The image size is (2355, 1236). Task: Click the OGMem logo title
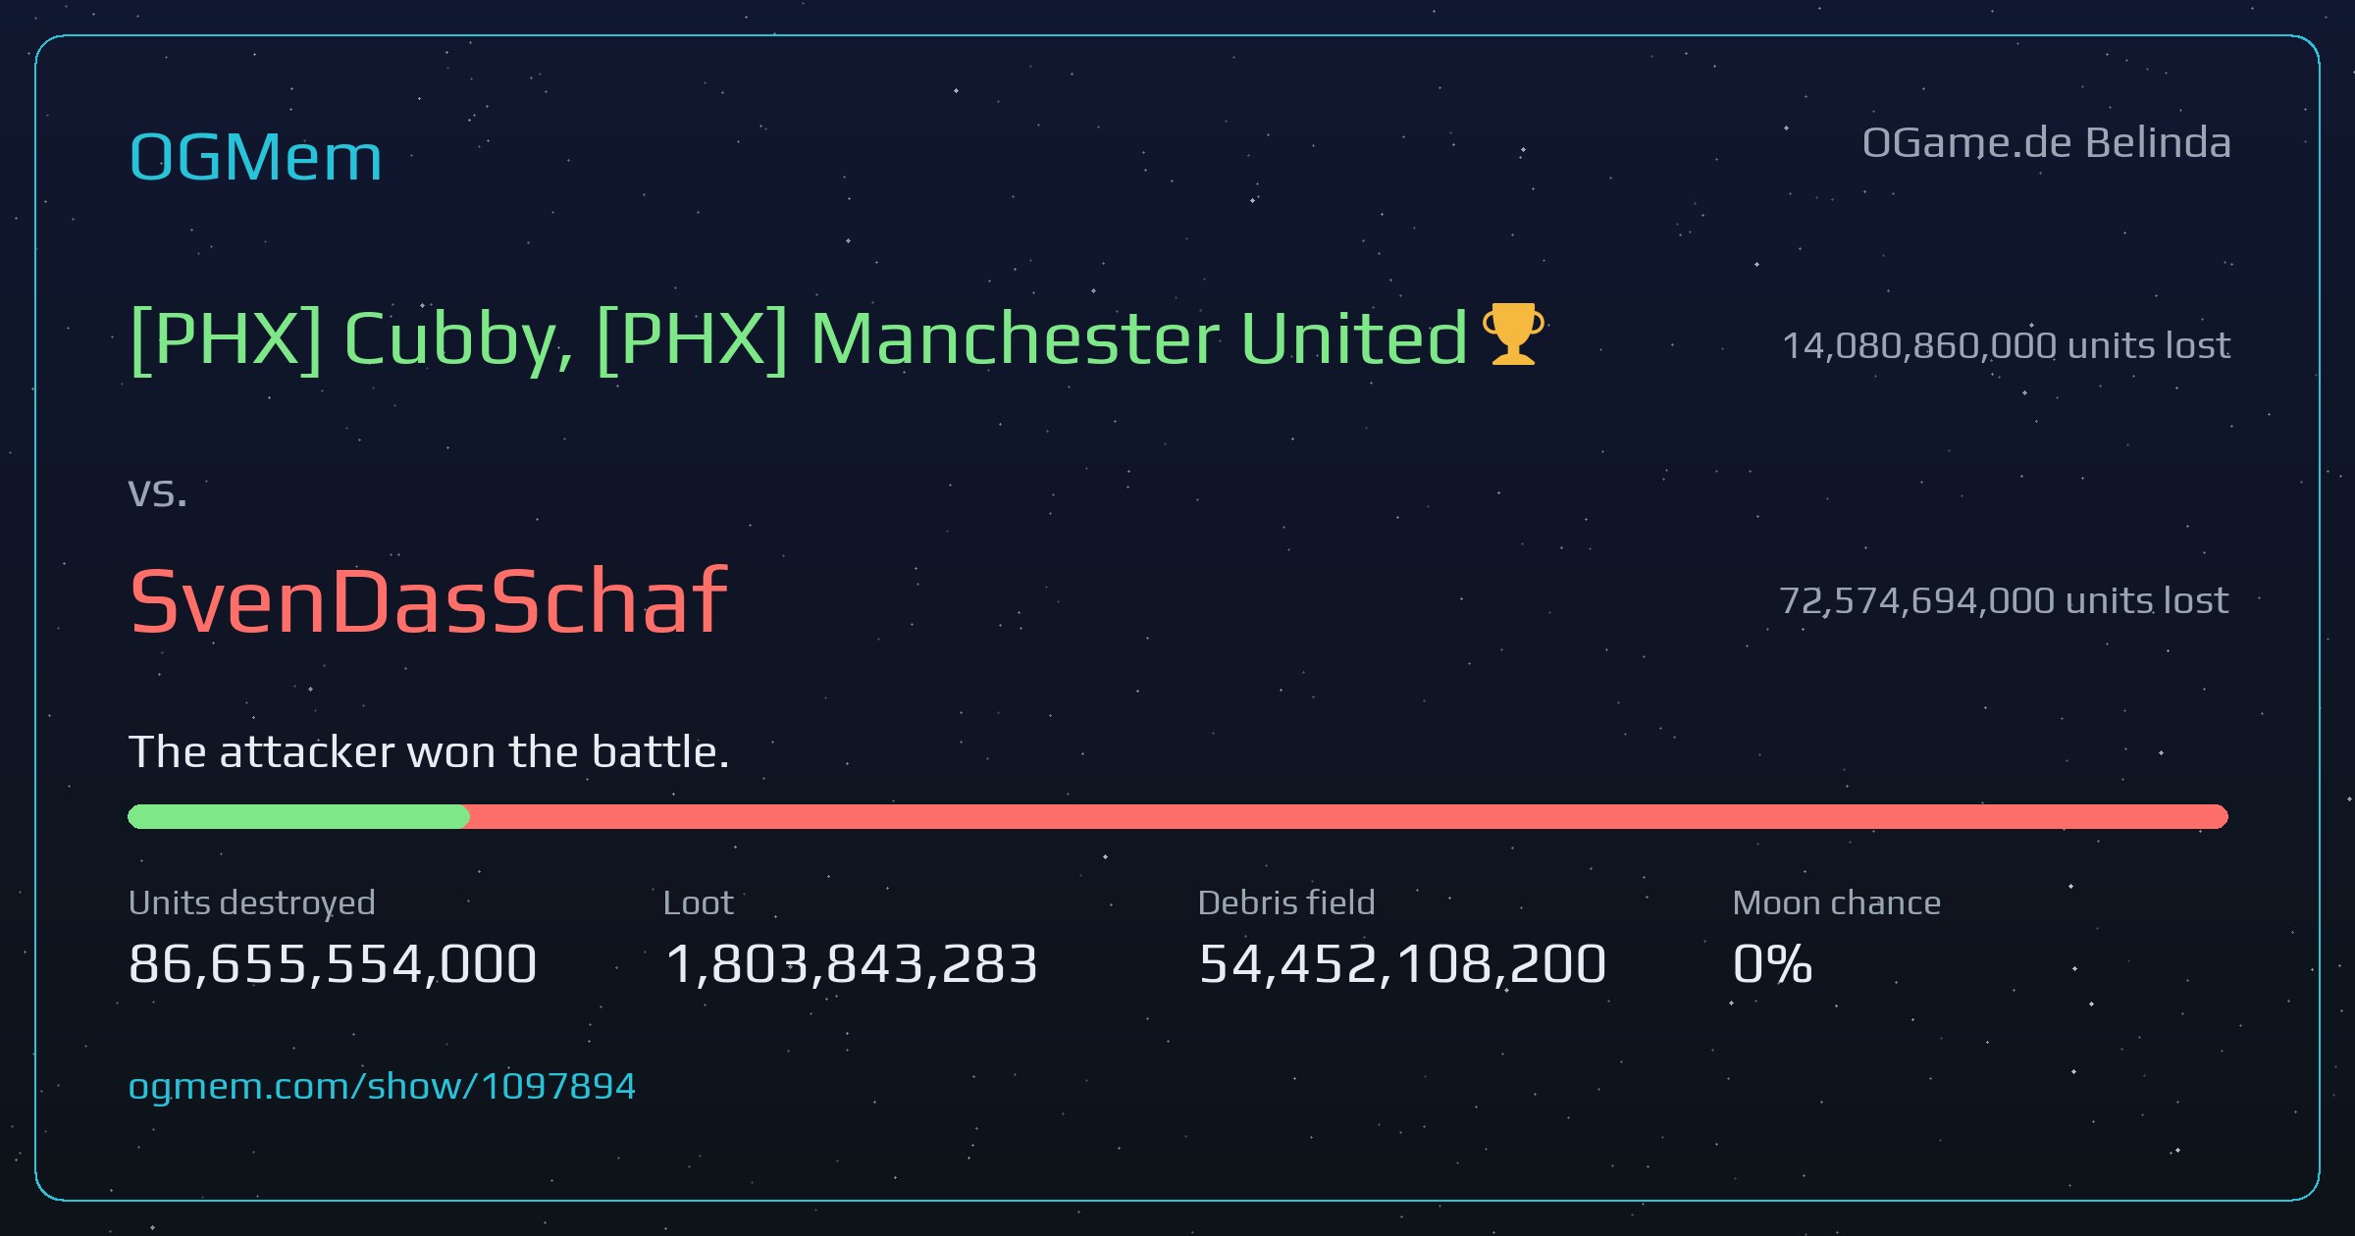click(x=255, y=158)
